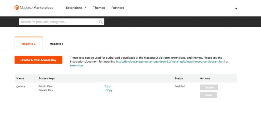261x120 pixels.
Task: Click the Private Key label
Action: click(x=46, y=90)
